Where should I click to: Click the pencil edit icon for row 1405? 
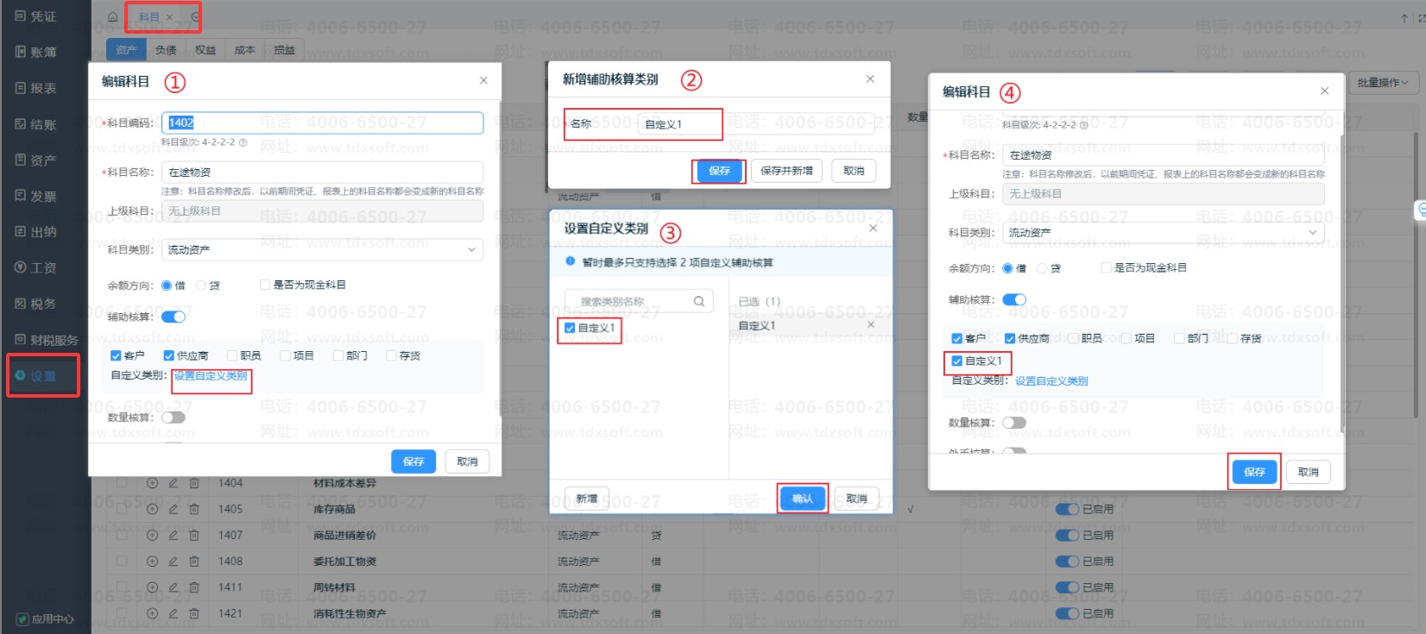pos(173,509)
